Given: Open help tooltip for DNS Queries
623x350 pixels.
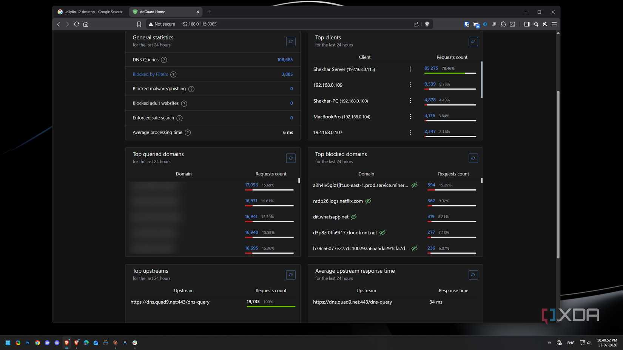Looking at the screenshot, I should point(164,60).
